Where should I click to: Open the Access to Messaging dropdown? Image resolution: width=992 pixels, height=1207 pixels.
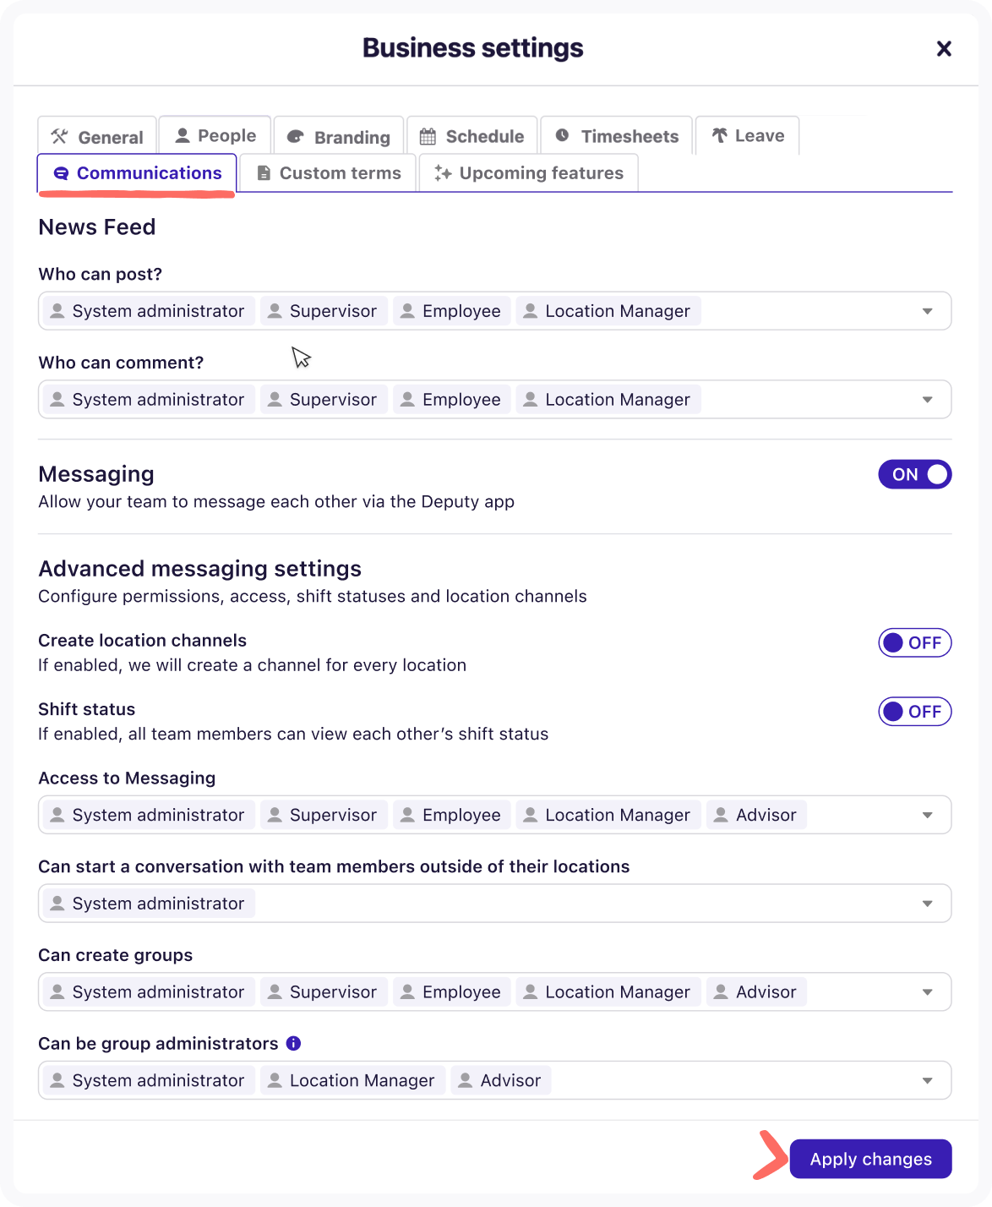click(927, 815)
